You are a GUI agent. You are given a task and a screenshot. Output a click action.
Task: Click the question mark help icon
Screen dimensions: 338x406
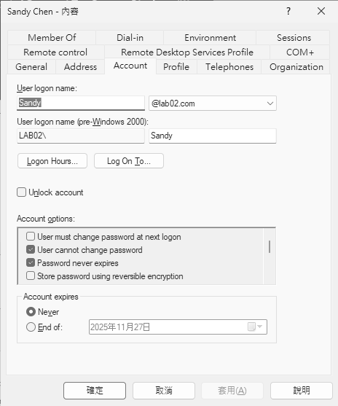(288, 11)
